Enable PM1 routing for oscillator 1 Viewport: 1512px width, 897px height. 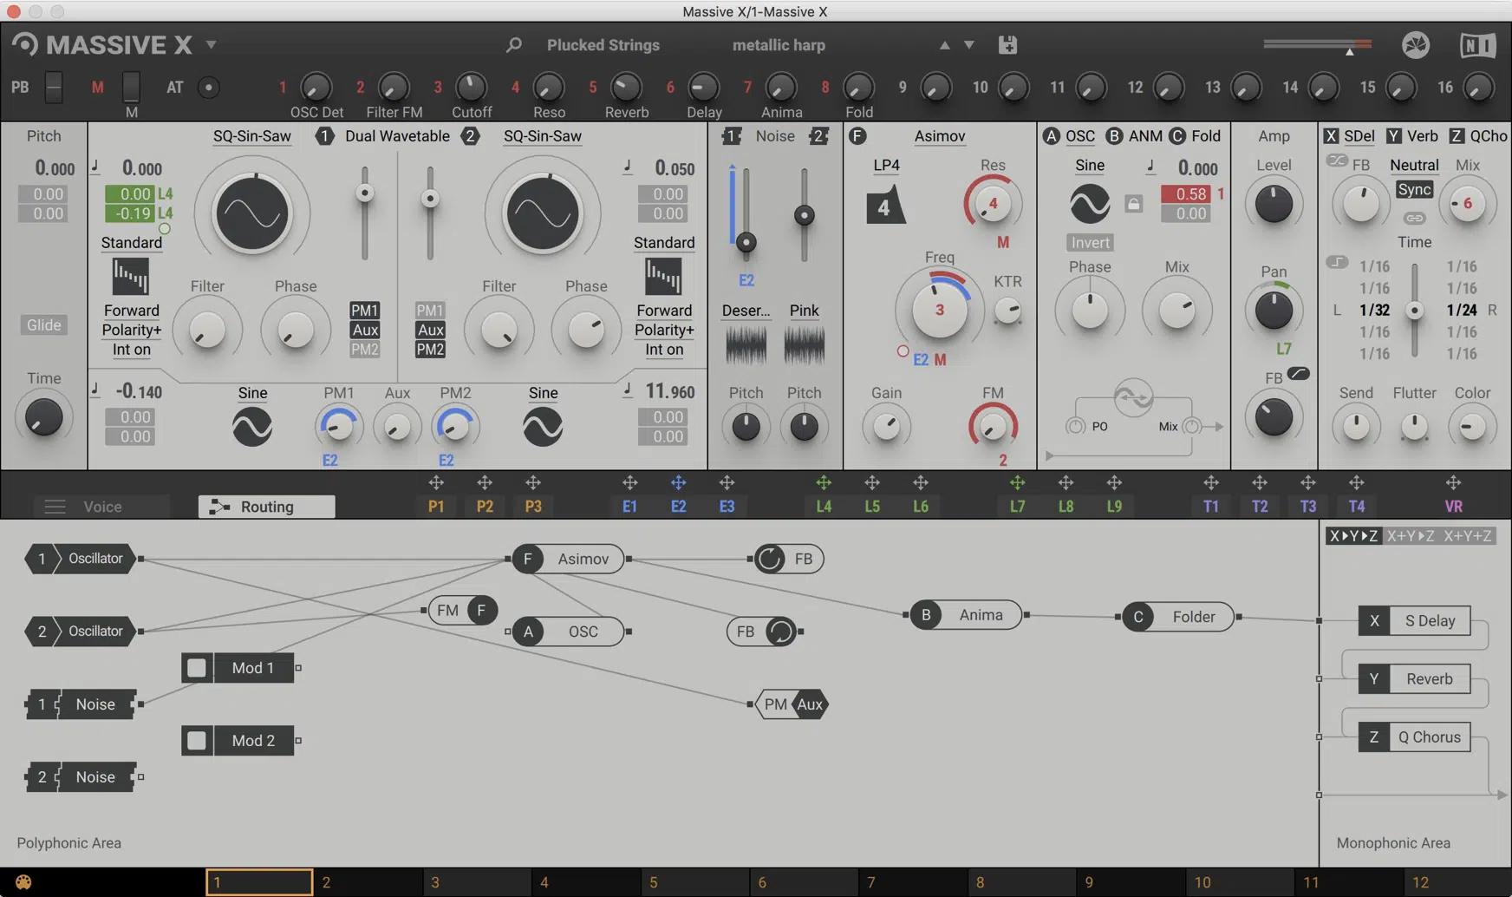coord(364,311)
